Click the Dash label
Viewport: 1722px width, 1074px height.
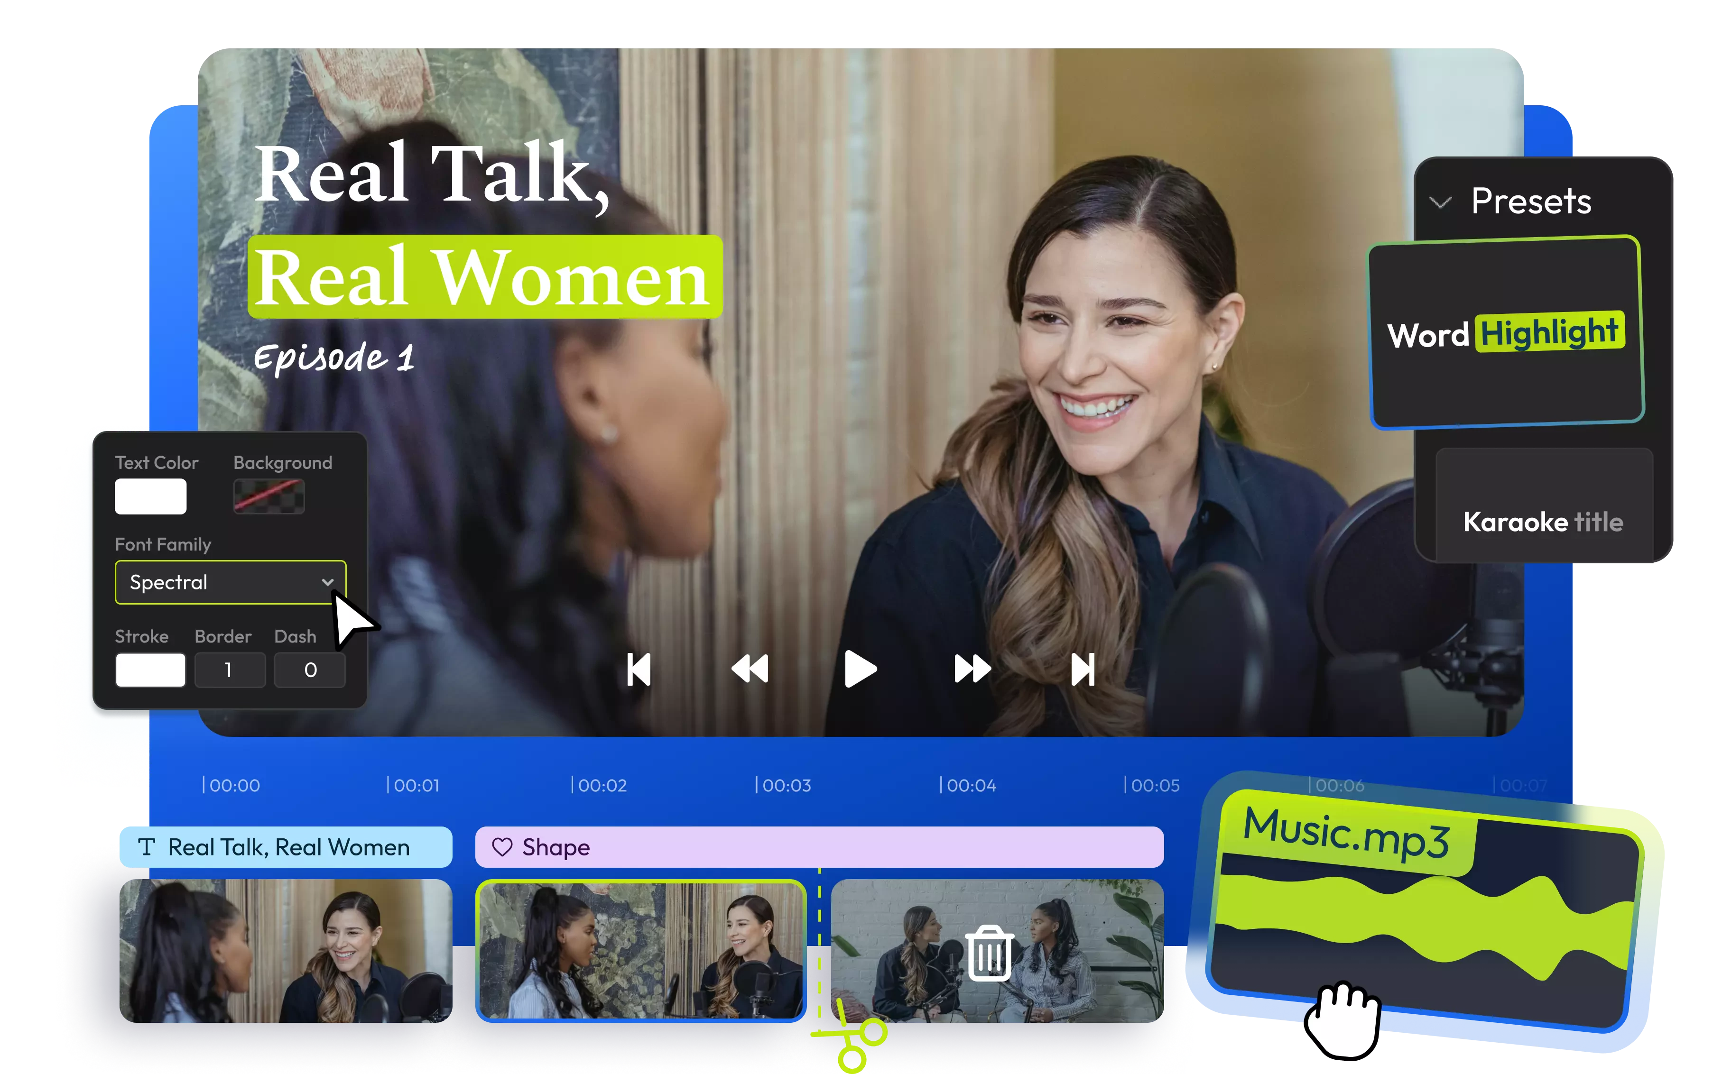(x=295, y=636)
